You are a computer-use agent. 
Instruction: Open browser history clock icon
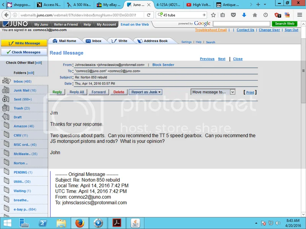click(x=265, y=15)
